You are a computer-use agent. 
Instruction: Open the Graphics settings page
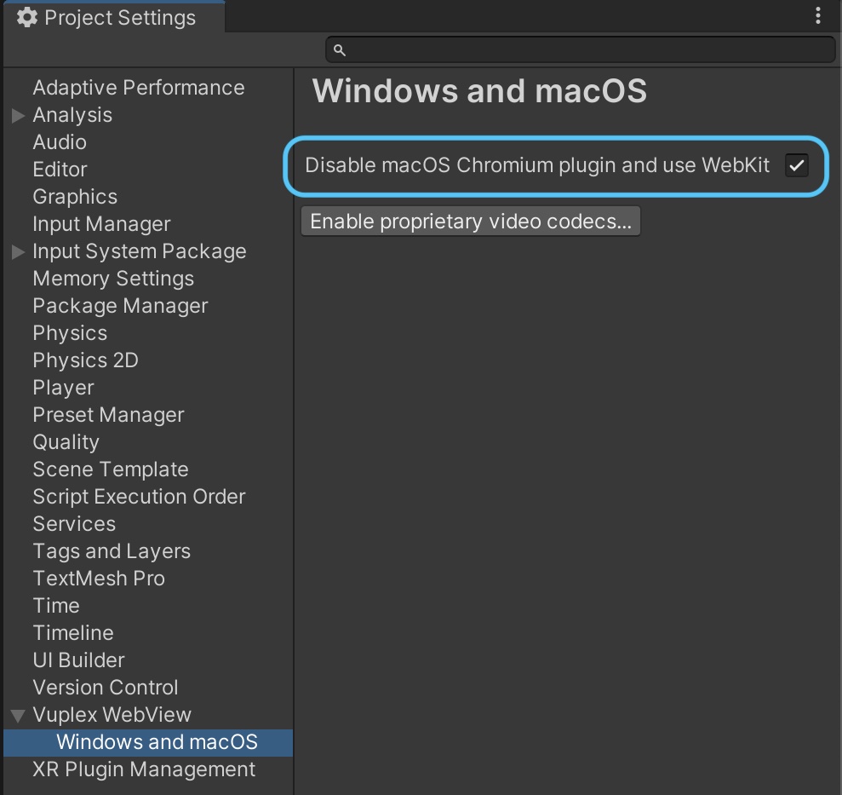click(75, 197)
